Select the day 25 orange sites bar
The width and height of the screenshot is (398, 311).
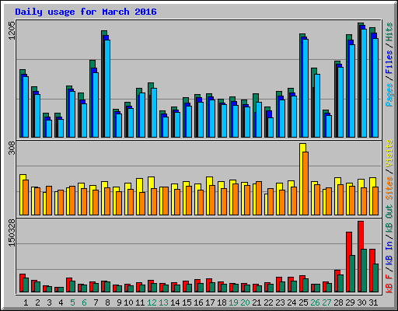point(305,183)
